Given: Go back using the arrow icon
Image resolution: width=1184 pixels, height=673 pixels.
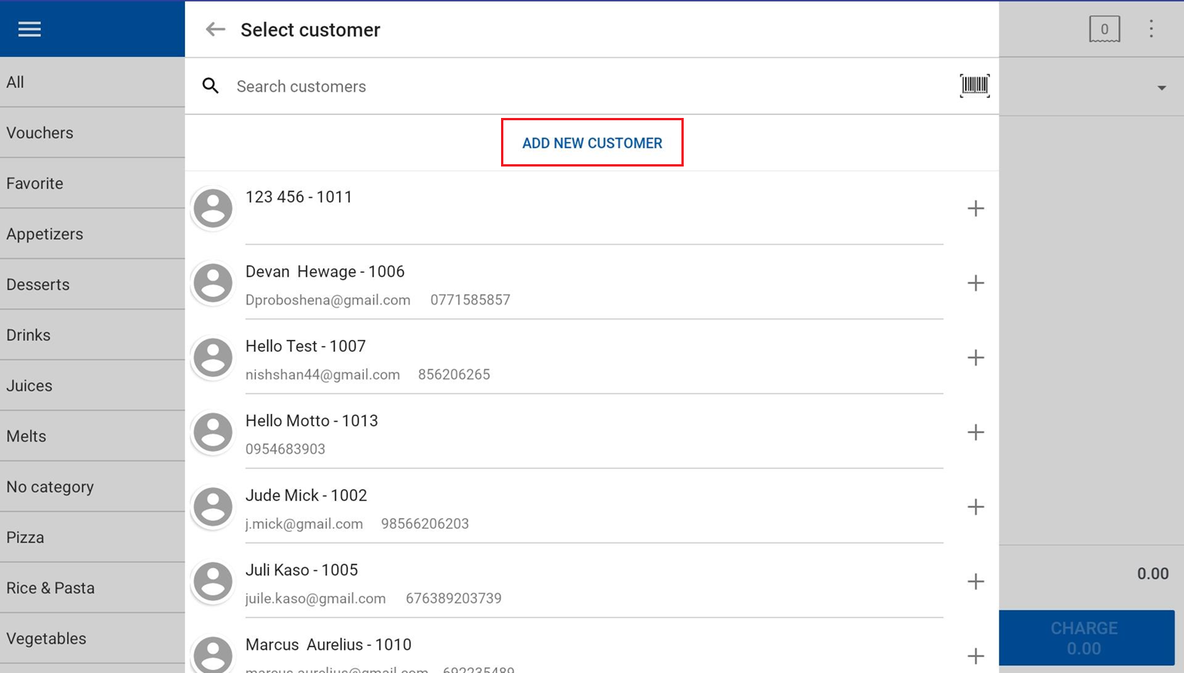Looking at the screenshot, I should tap(215, 29).
